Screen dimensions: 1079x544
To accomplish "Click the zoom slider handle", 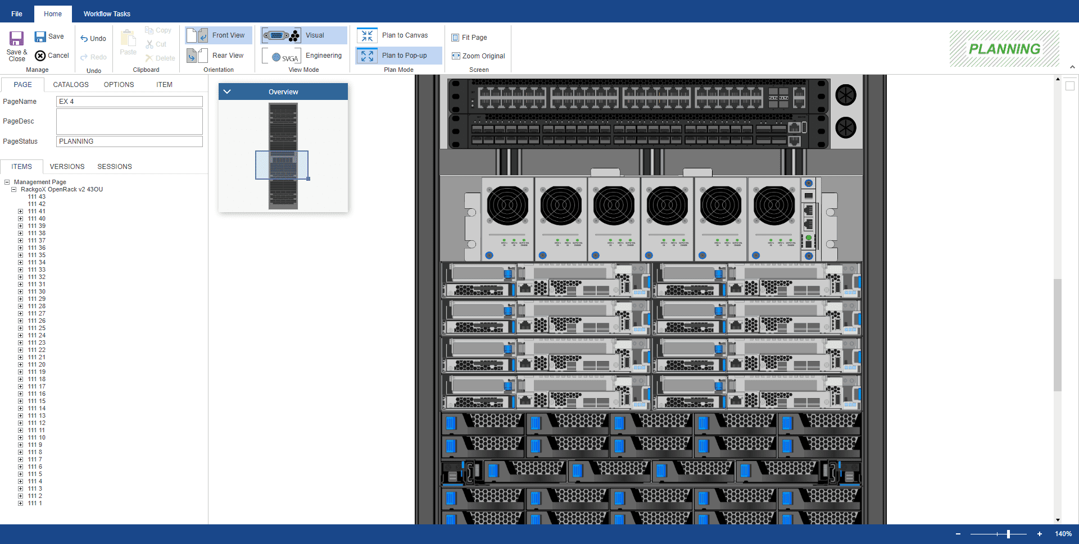I will click(x=1009, y=534).
